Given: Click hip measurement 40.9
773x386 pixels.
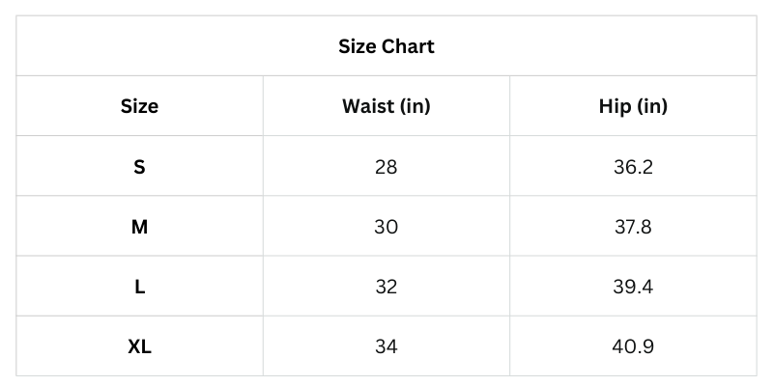Looking at the screenshot, I should [633, 346].
